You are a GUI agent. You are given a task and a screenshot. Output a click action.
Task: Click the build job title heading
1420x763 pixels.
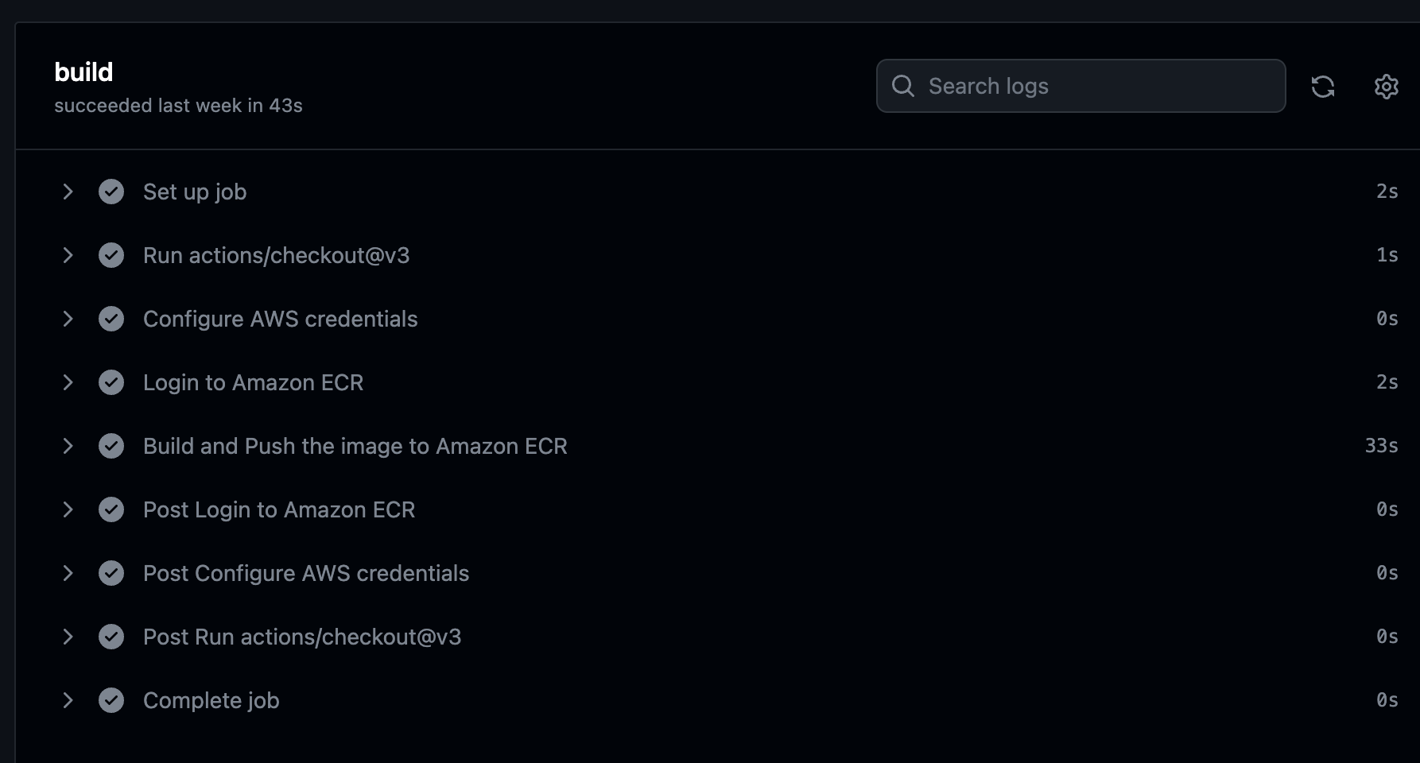coord(83,72)
